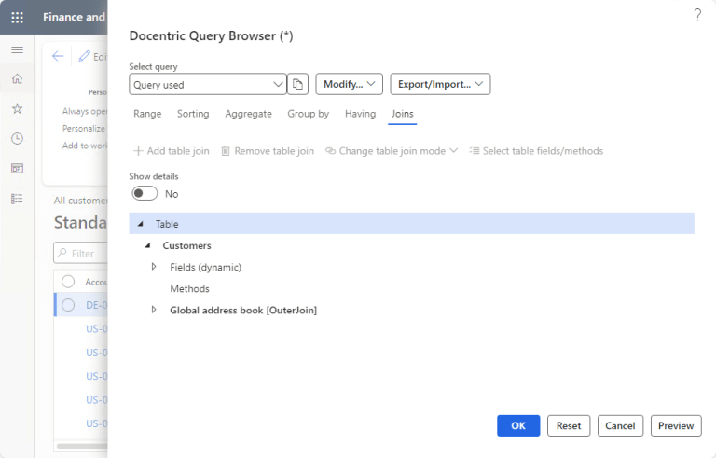This screenshot has width=716, height=458.
Task: Select the Methods tree item
Action: 189,289
